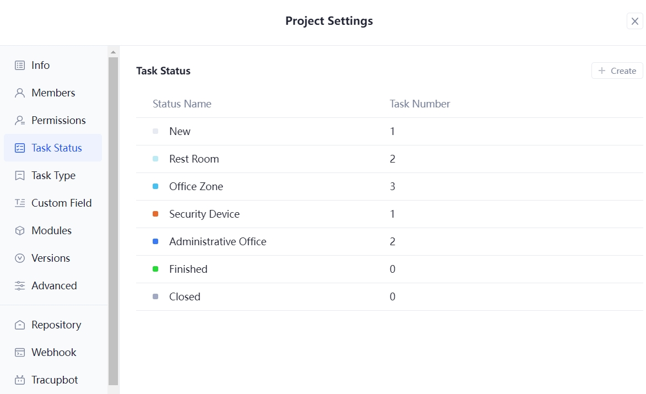
Task: Click the Modules cube icon
Action: (20, 230)
